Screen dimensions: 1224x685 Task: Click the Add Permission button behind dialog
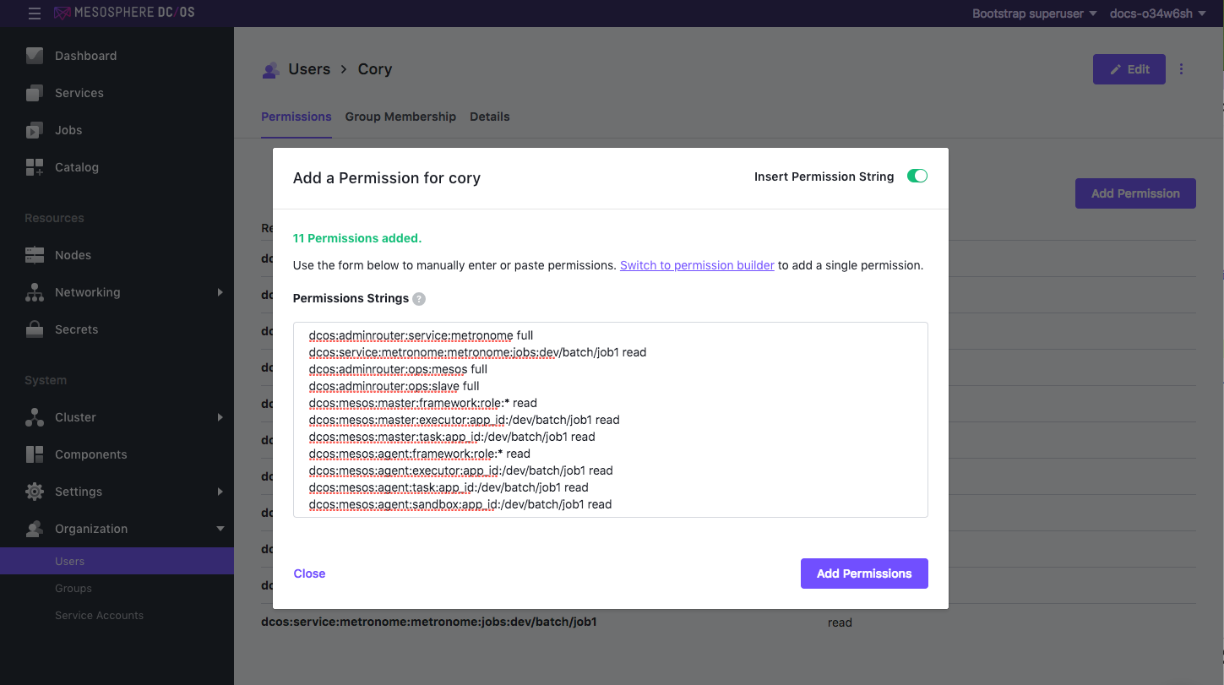point(1135,193)
